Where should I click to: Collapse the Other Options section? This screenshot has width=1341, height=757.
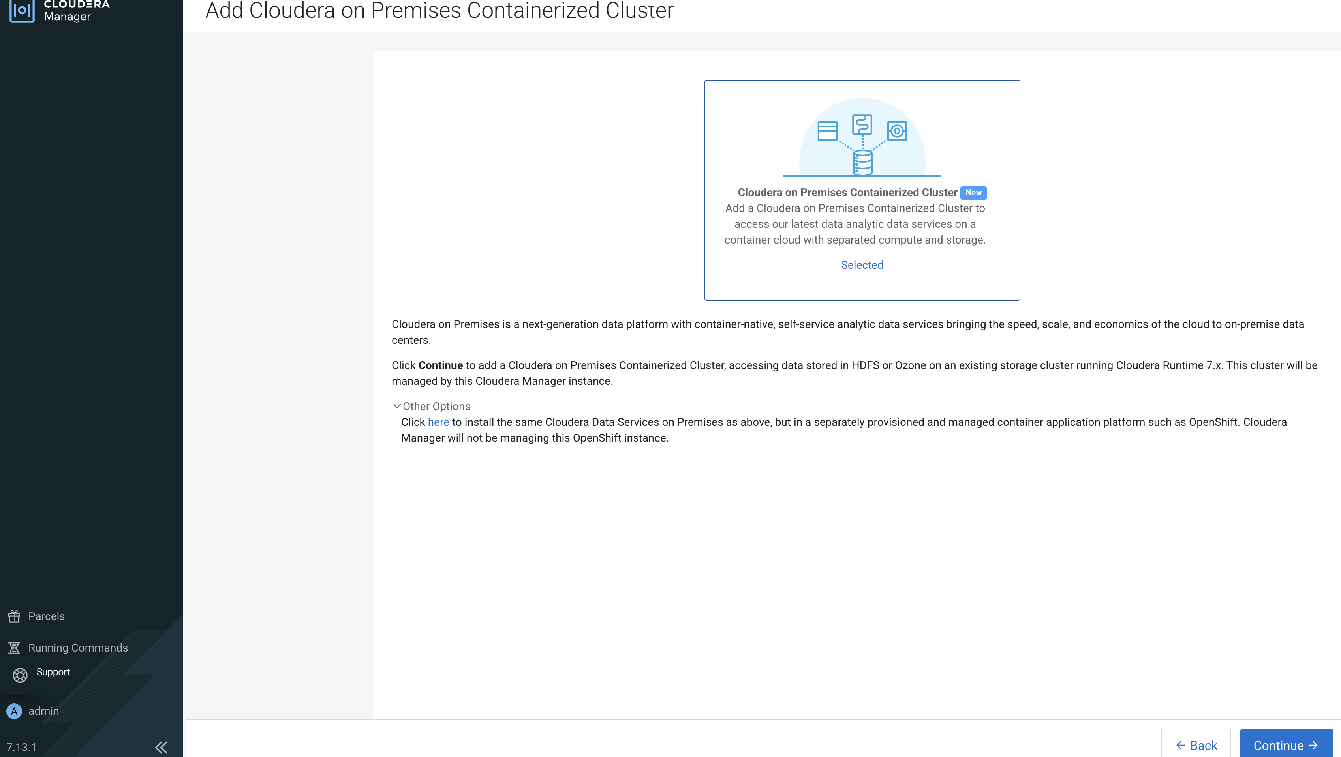(436, 406)
